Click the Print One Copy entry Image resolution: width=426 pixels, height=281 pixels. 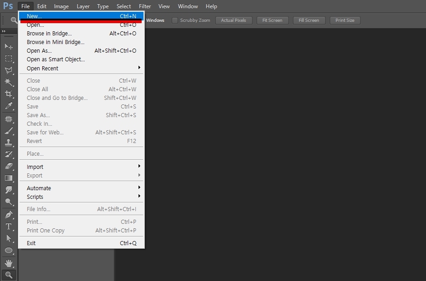tap(81, 231)
